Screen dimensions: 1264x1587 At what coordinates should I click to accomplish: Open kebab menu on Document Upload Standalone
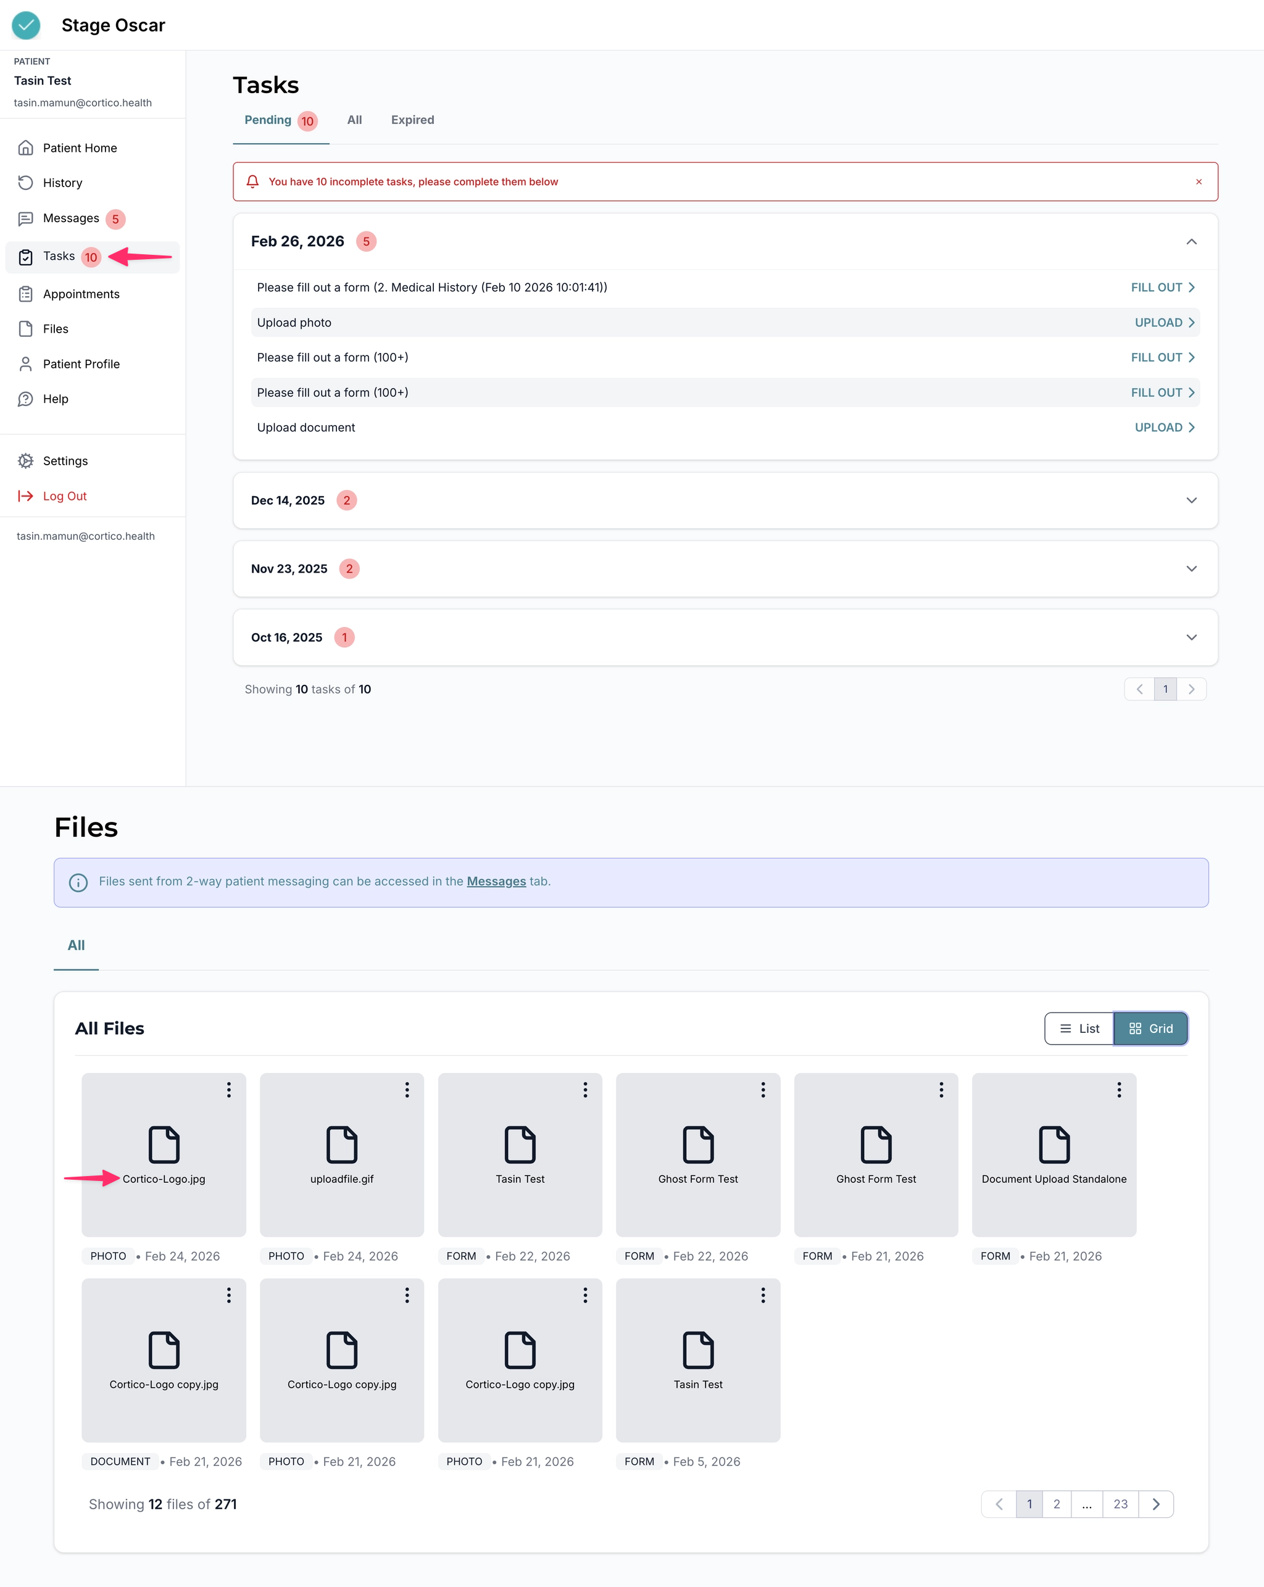pos(1118,1090)
